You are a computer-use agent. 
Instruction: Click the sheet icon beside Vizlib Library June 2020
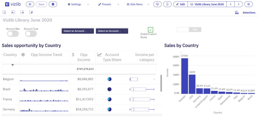tap(192, 5)
